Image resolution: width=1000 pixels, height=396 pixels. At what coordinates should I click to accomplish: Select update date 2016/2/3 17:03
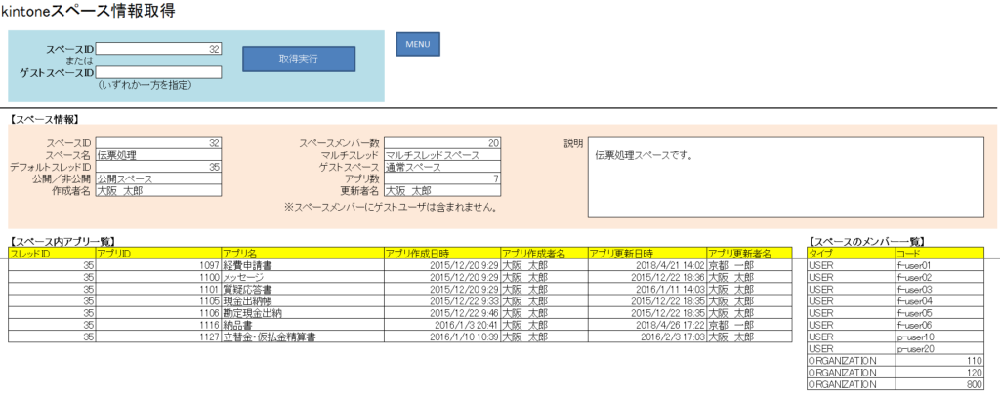[x=647, y=337]
